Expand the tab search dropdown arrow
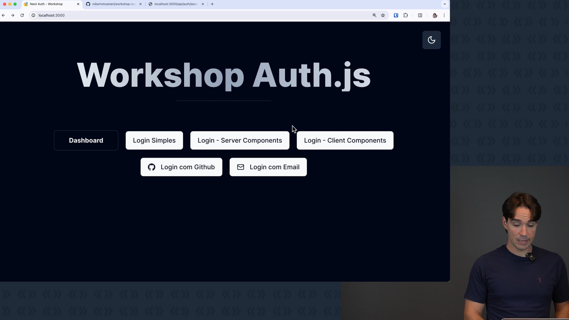 444,4
